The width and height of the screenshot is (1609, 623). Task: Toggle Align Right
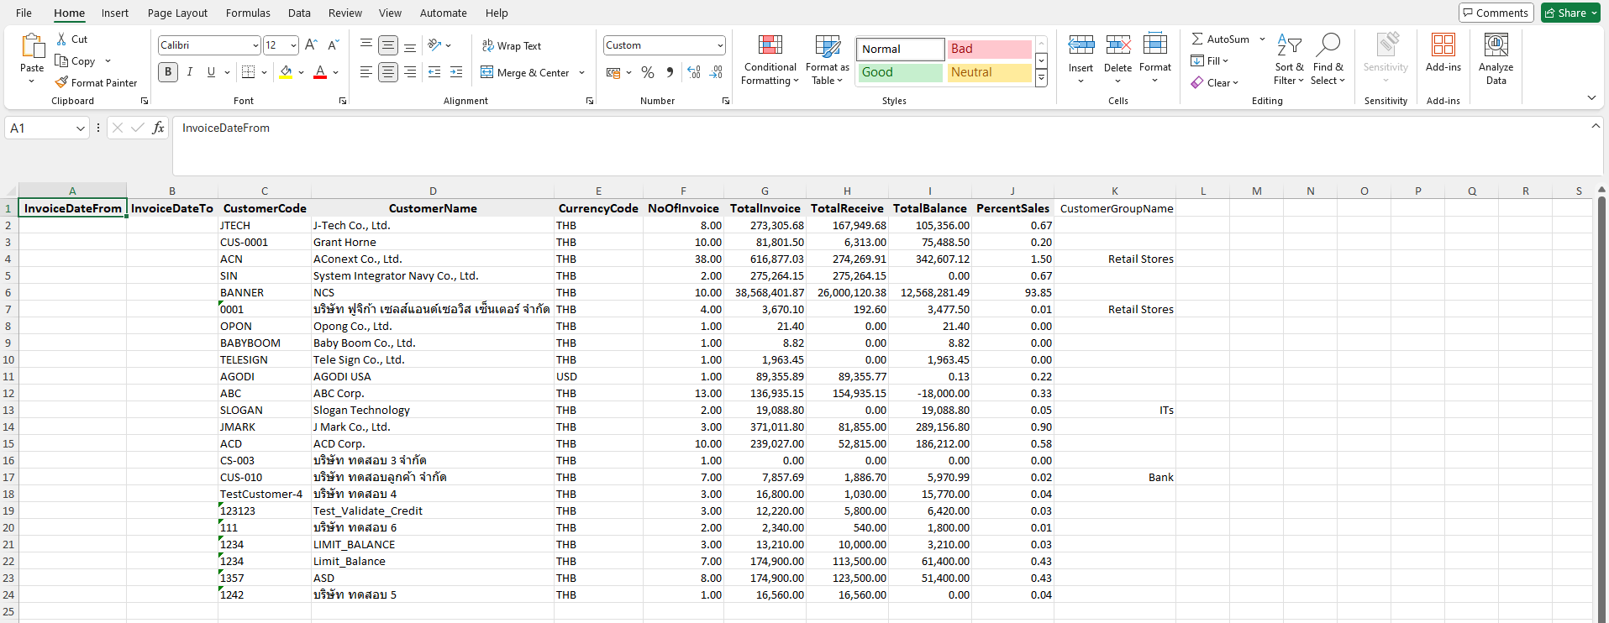pos(410,72)
